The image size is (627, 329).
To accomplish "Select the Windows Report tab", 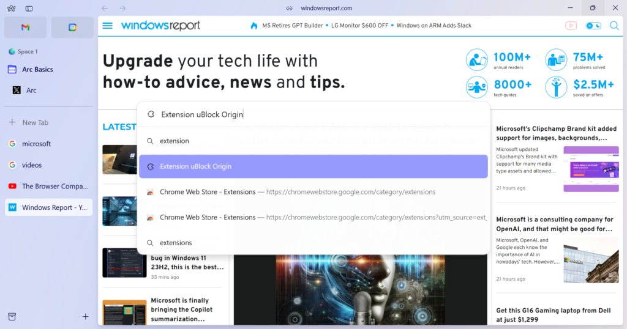I will click(x=49, y=207).
